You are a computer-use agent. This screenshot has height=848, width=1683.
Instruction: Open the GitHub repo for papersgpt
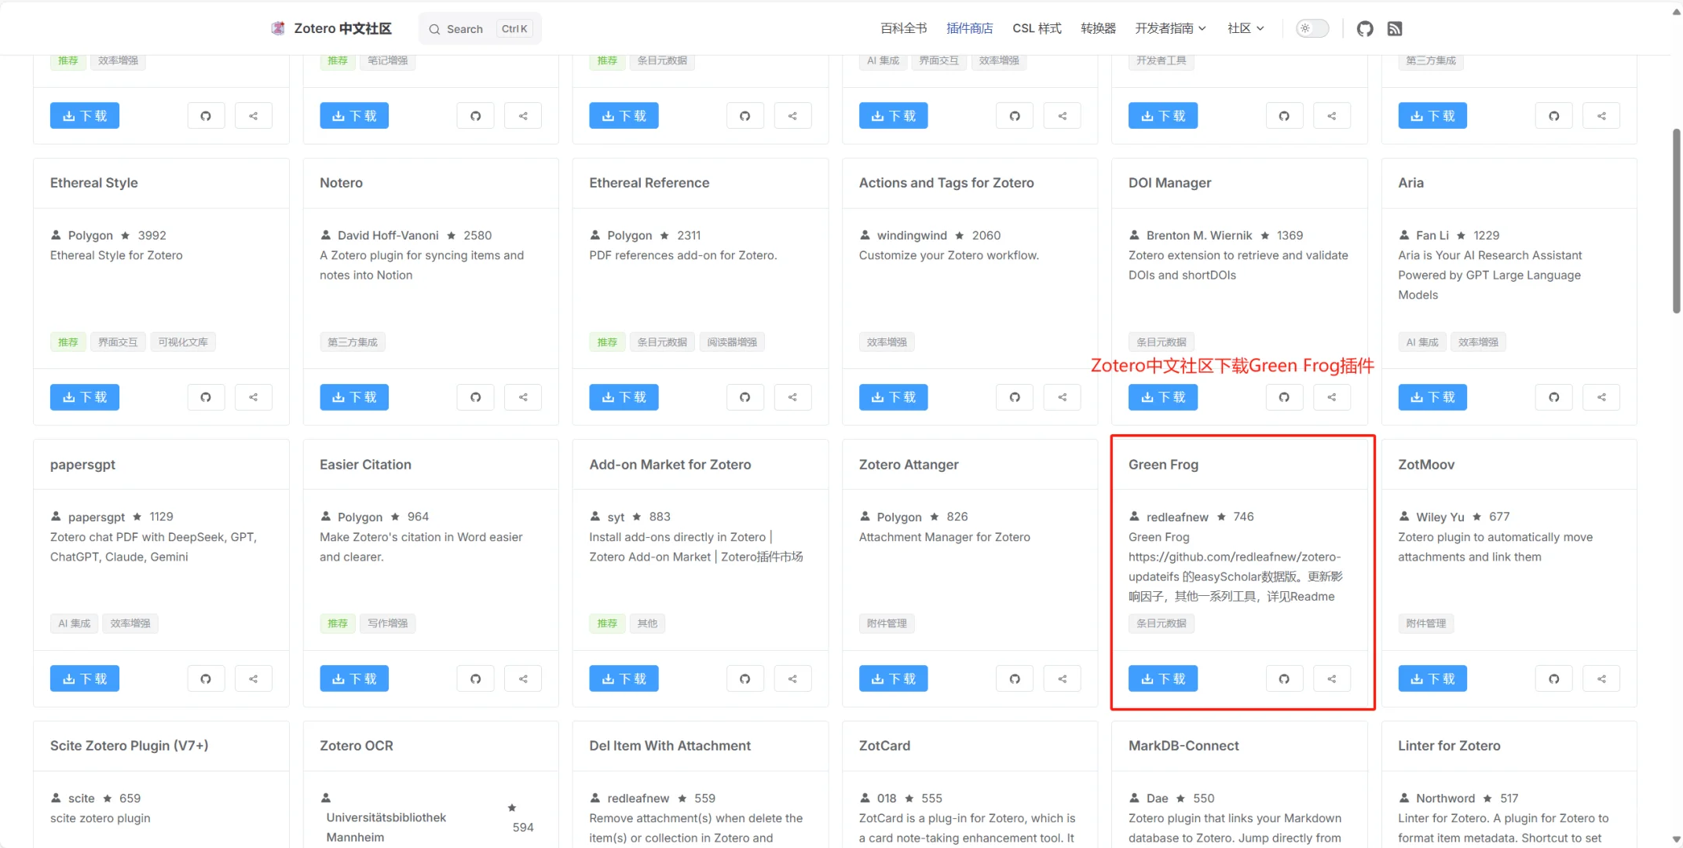206,678
